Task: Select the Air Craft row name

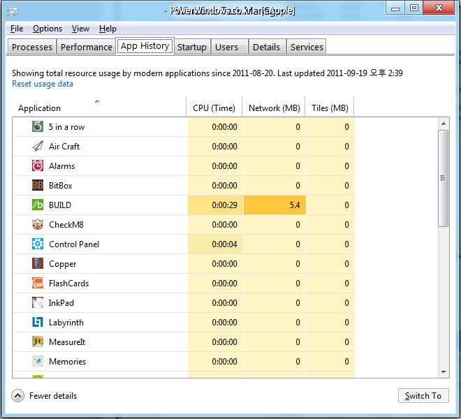Action: coord(64,146)
